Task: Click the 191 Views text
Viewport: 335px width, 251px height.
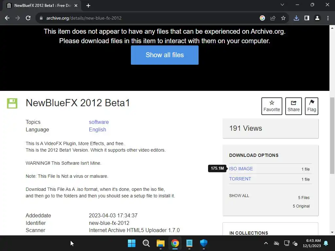Action: click(245, 128)
